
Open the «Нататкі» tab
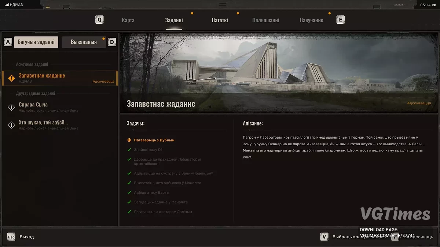click(x=220, y=20)
